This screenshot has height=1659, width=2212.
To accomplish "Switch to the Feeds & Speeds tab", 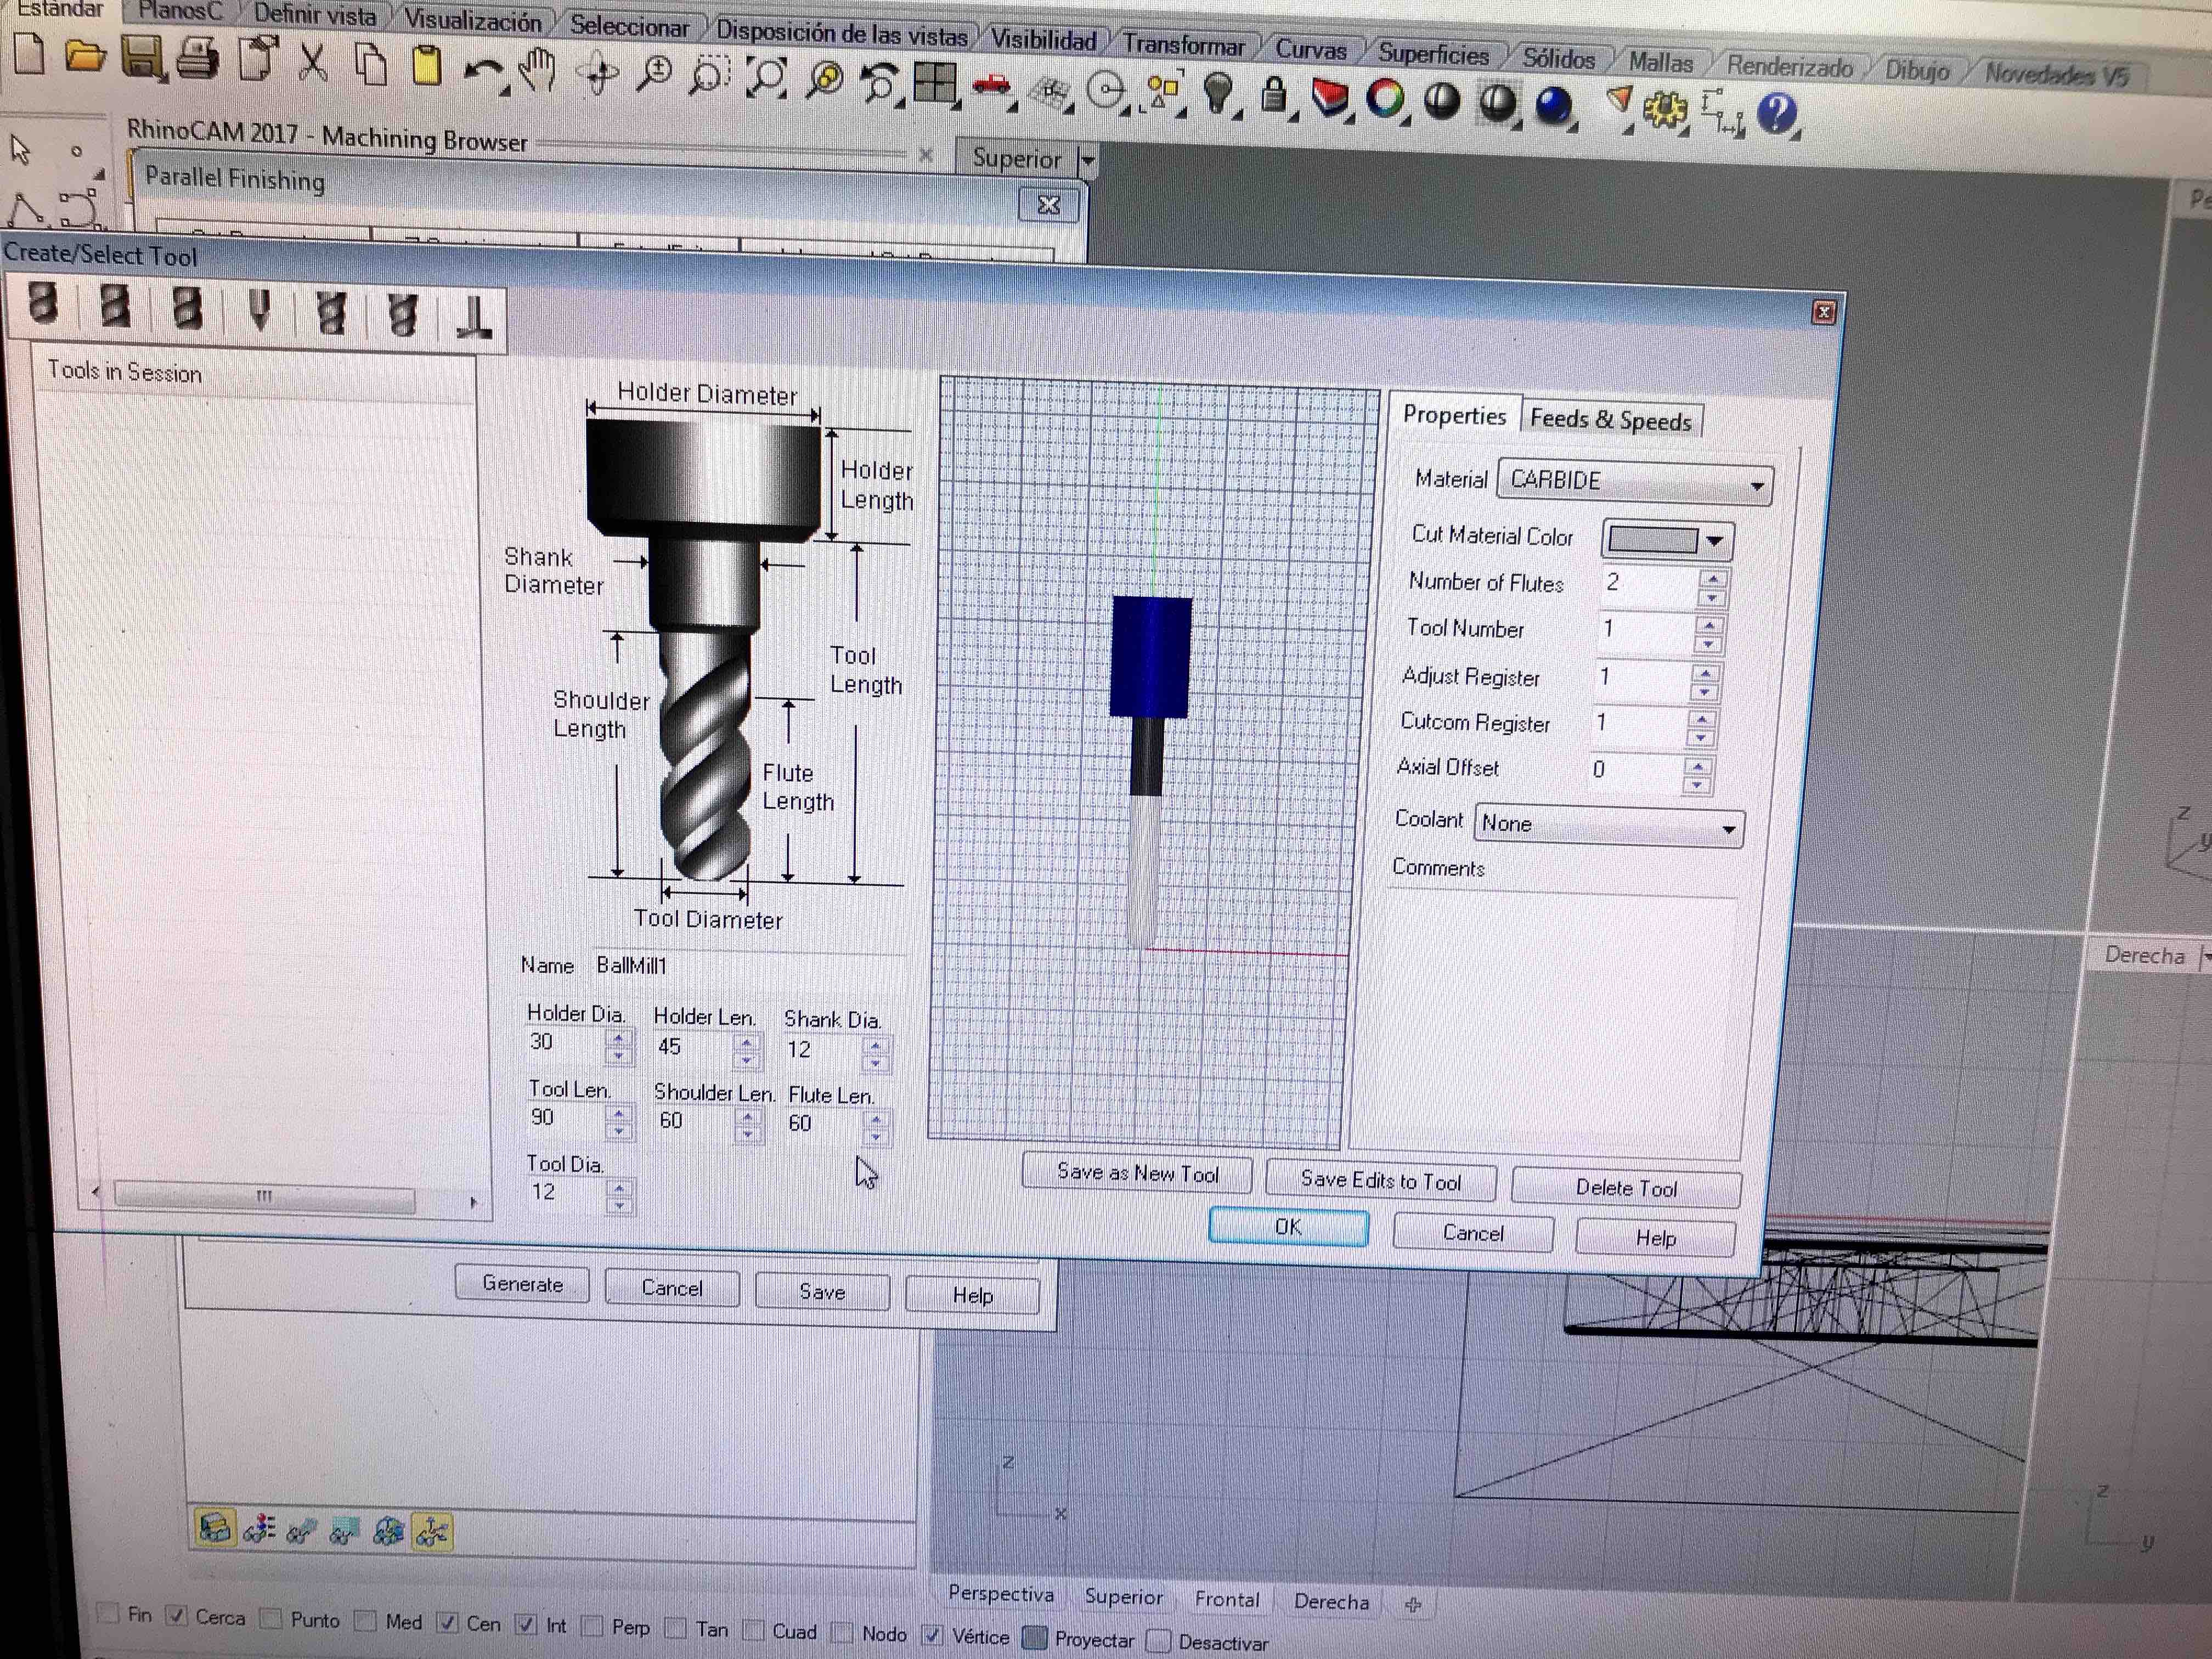I will click(x=1609, y=420).
